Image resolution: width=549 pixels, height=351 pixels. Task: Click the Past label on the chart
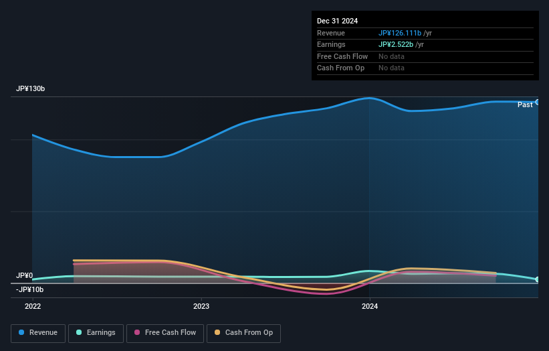point(525,104)
